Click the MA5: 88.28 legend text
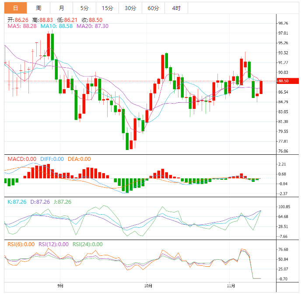 (22, 26)
